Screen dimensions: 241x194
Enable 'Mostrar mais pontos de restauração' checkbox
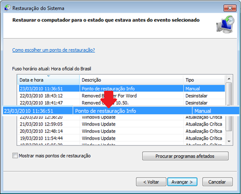coord(15,156)
